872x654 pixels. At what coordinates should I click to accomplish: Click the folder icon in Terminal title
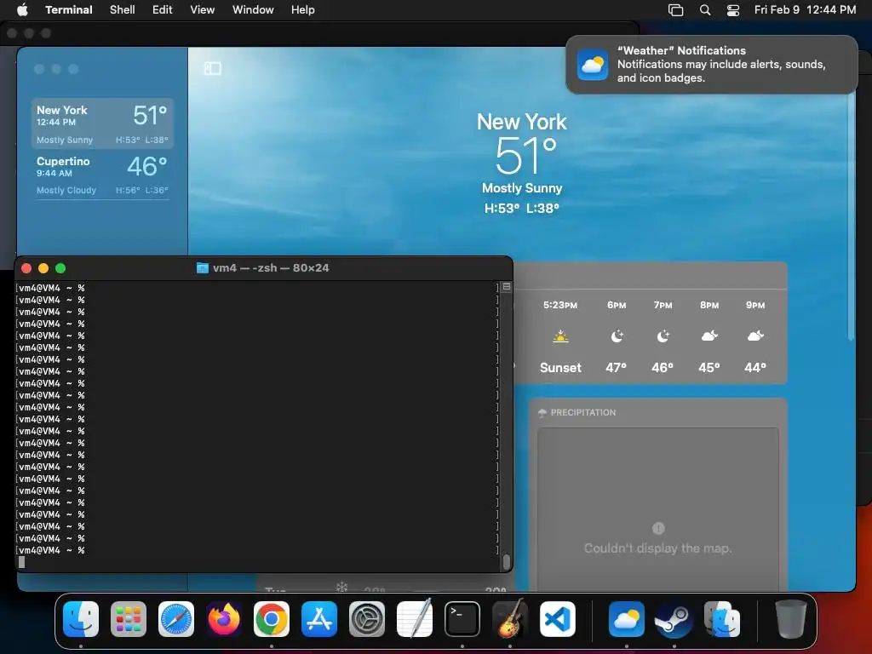click(203, 268)
